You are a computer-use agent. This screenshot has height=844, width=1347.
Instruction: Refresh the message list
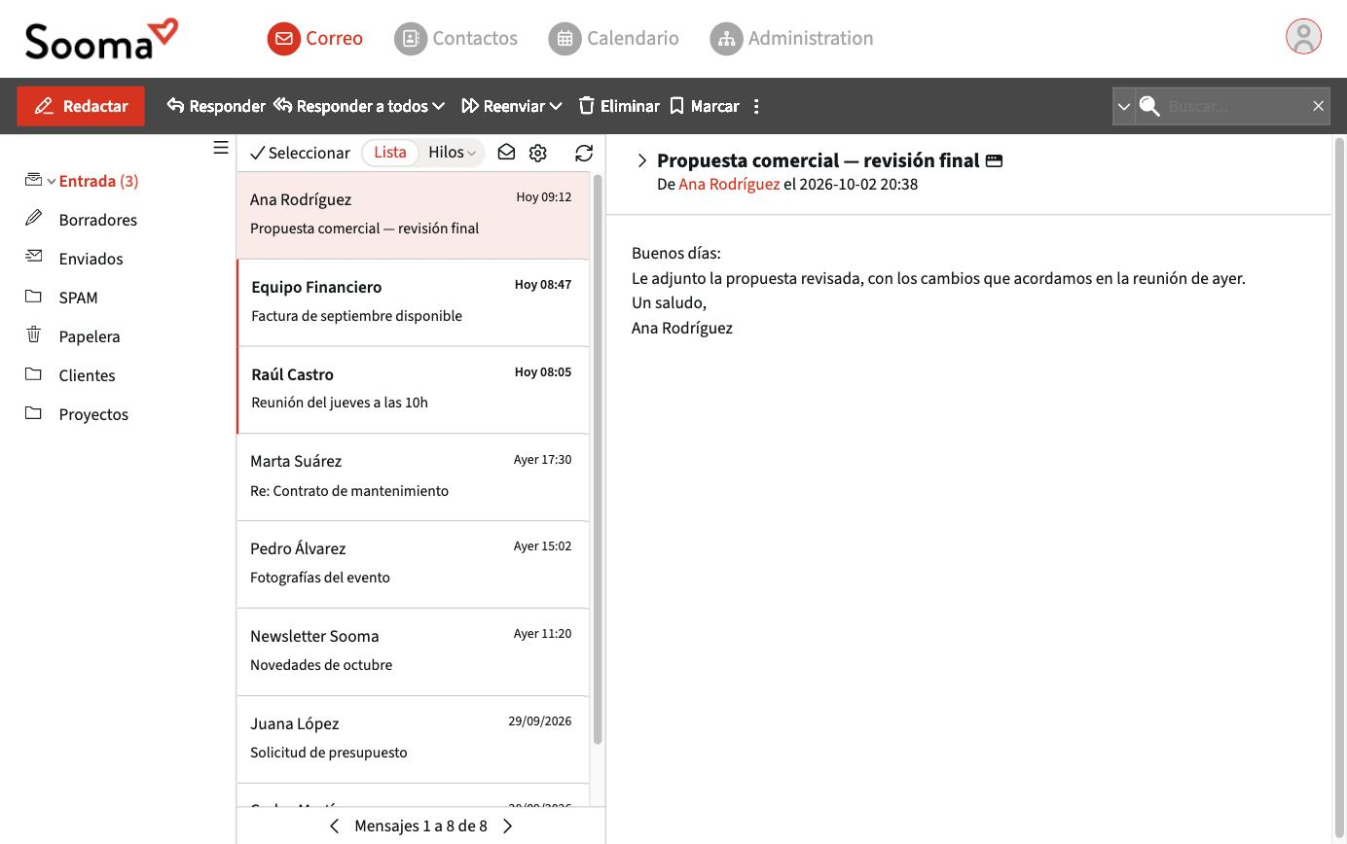584,153
